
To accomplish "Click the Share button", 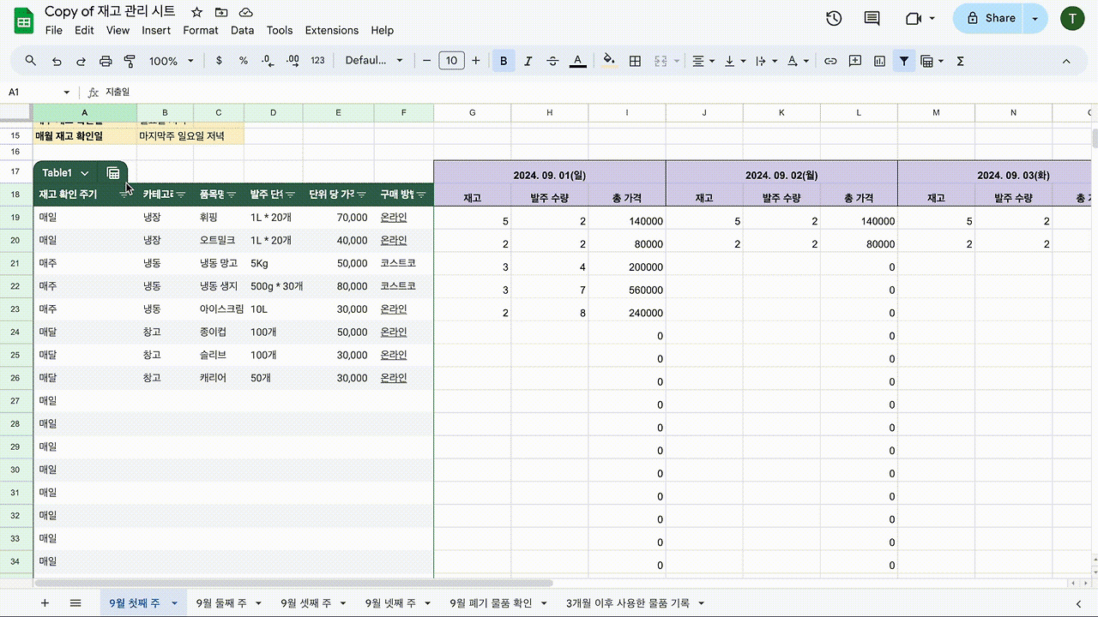I will pos(990,18).
